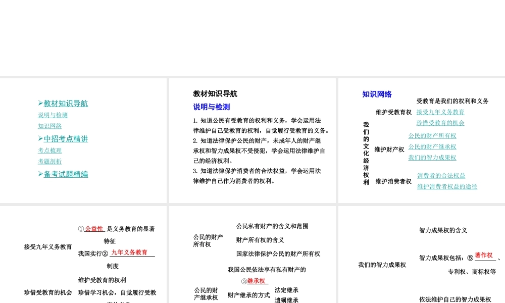Click the 接受九年义务教育 link
505x303 pixels.
(440, 112)
